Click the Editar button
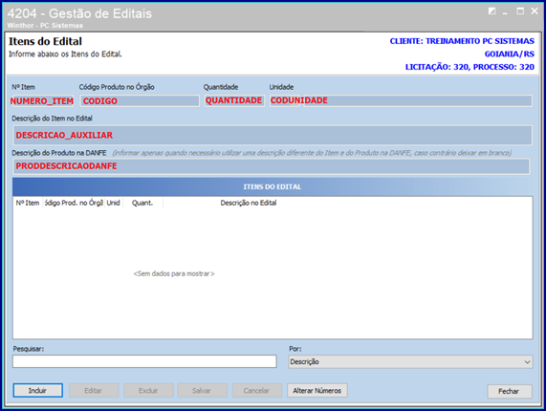The width and height of the screenshot is (546, 411). pos(94,391)
